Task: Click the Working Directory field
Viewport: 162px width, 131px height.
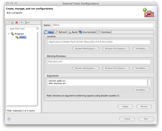Action: pos(99,62)
